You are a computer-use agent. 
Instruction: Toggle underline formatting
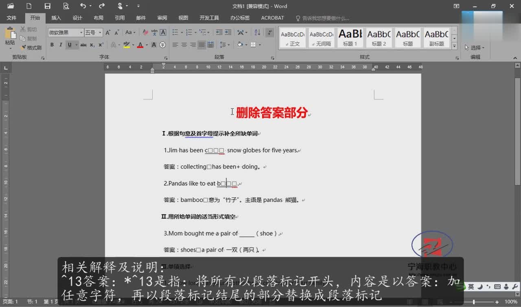pos(70,45)
